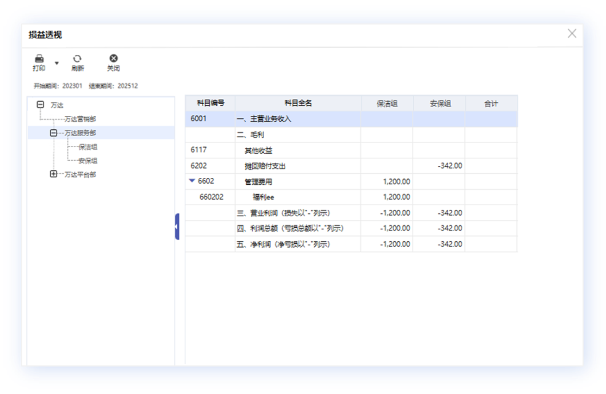Select 安保组 in the department tree

click(87, 161)
